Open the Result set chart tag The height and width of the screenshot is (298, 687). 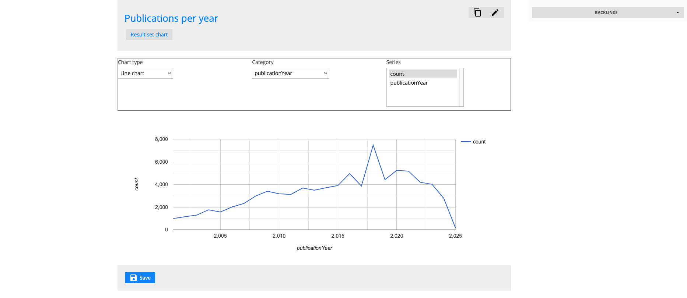click(149, 35)
